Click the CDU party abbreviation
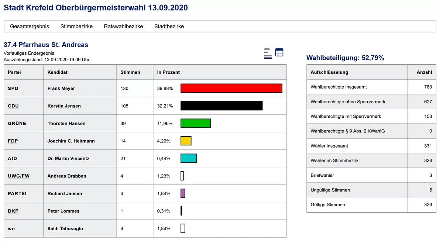Viewport: 443px width, 245px height. tap(13, 106)
